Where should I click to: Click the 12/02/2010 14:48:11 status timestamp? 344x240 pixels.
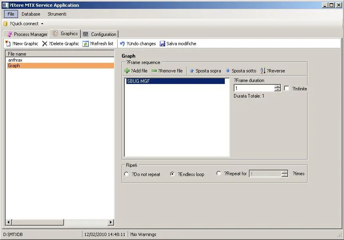tap(105, 234)
